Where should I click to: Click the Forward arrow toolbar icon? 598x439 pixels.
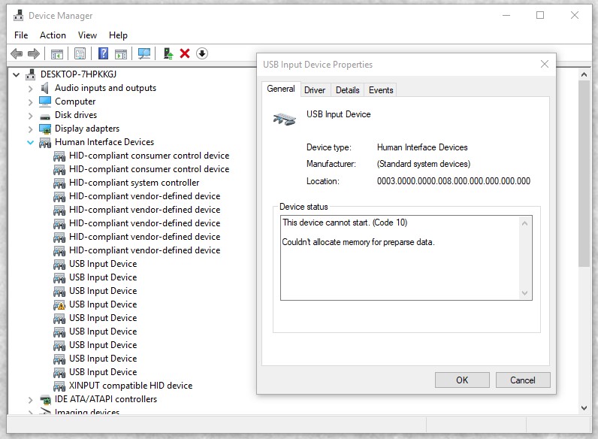click(34, 54)
